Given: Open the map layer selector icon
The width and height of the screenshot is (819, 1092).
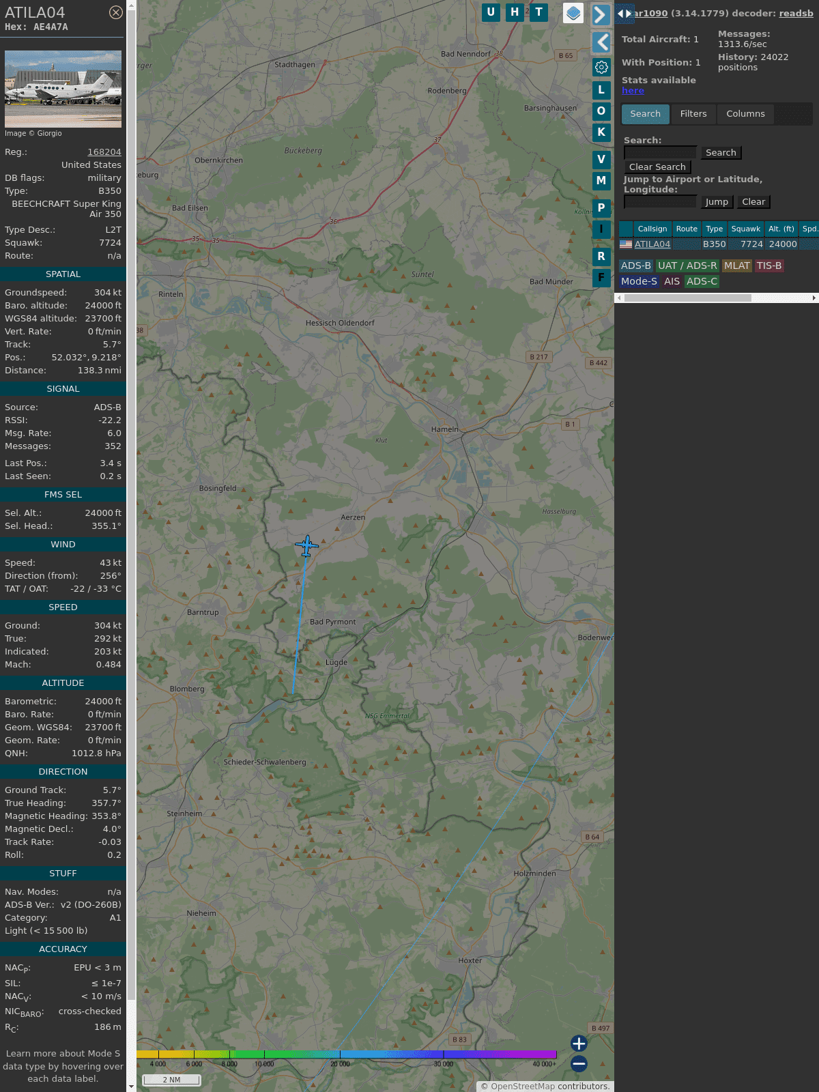Looking at the screenshot, I should tap(573, 13).
